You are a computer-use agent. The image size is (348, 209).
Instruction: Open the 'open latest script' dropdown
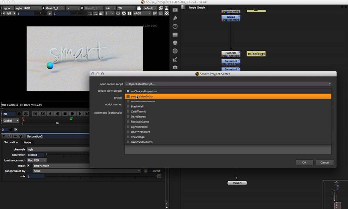[x=228, y=84]
